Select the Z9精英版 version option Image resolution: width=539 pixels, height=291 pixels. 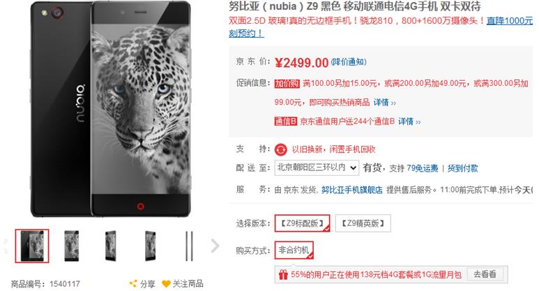pyautogui.click(x=363, y=223)
